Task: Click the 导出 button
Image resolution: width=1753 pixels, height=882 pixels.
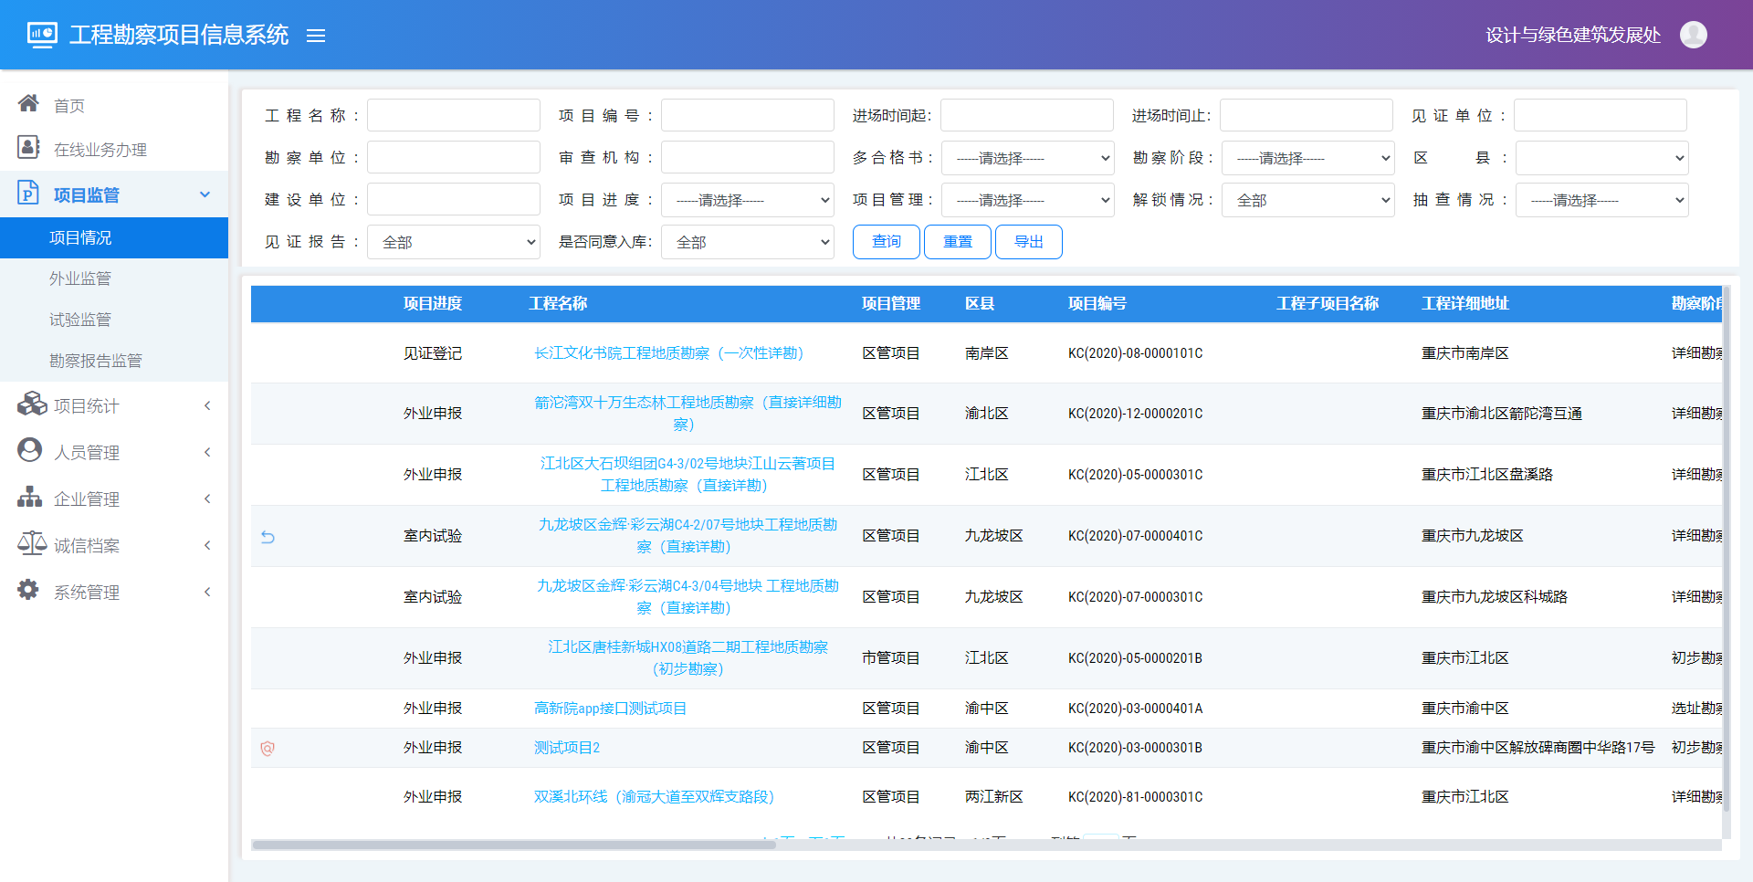Action: 1028,242
